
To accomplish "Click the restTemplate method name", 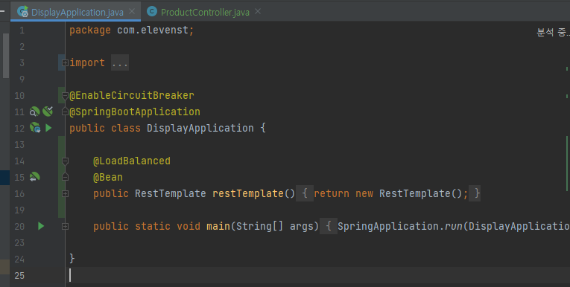I will pyautogui.click(x=248, y=193).
